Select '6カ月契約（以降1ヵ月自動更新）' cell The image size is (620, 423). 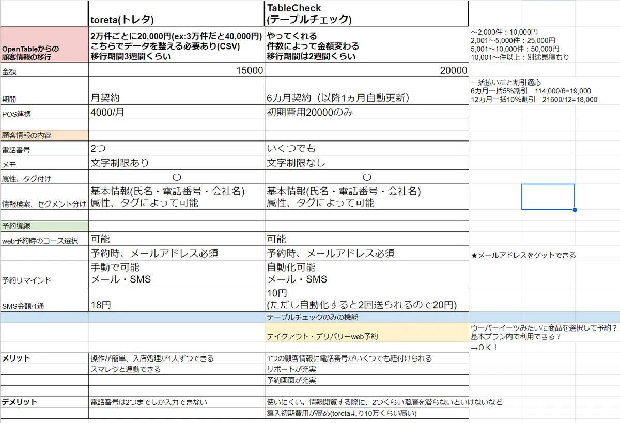(x=366, y=91)
